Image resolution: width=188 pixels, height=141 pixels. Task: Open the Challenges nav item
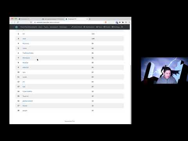tap(63, 27)
